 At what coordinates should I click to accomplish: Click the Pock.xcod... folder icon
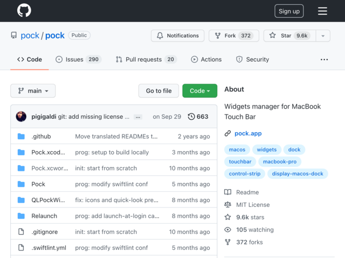pyautogui.click(x=21, y=152)
